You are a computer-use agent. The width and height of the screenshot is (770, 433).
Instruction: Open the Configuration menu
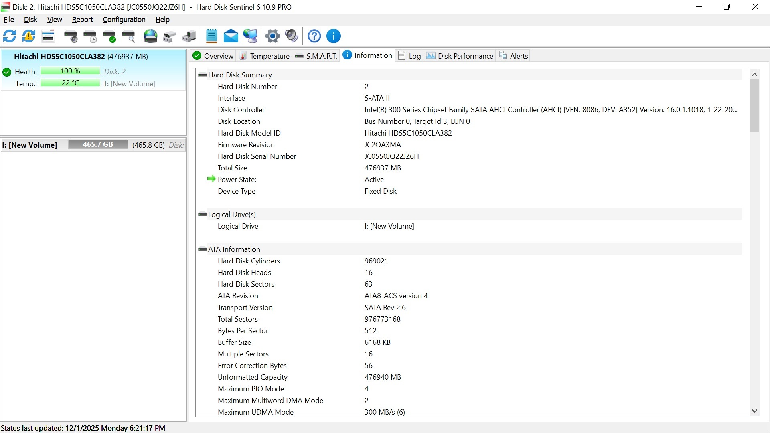tap(124, 20)
